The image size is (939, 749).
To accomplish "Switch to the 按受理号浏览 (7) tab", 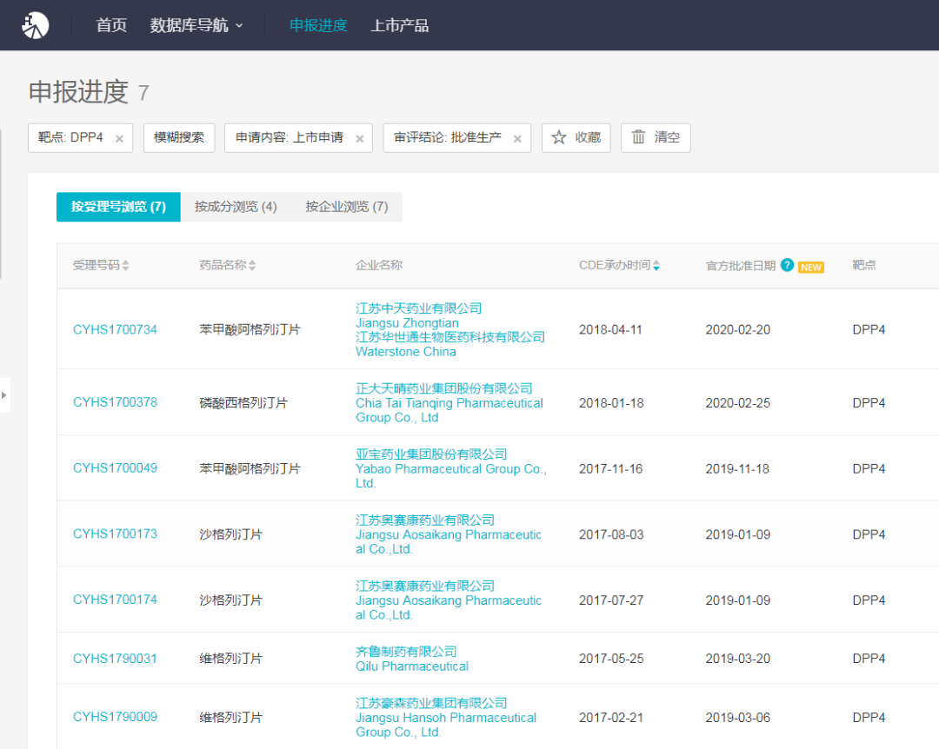I will (x=118, y=207).
